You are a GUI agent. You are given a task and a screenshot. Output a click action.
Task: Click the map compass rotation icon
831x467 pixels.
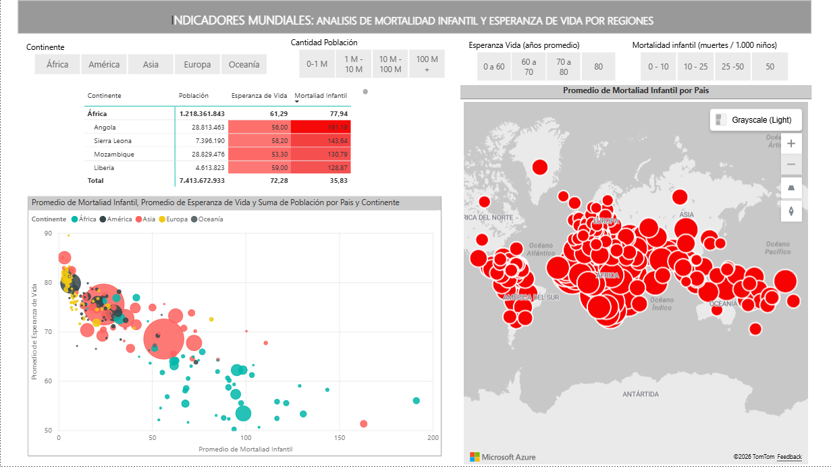point(790,211)
